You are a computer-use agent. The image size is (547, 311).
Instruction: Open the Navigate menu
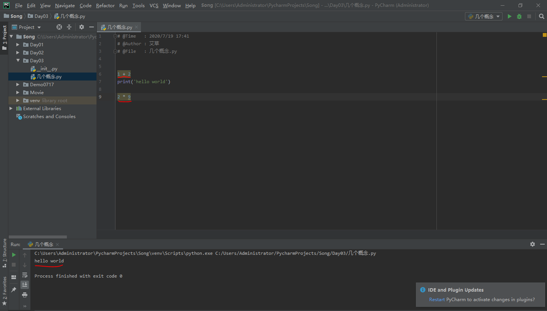[x=65, y=5]
